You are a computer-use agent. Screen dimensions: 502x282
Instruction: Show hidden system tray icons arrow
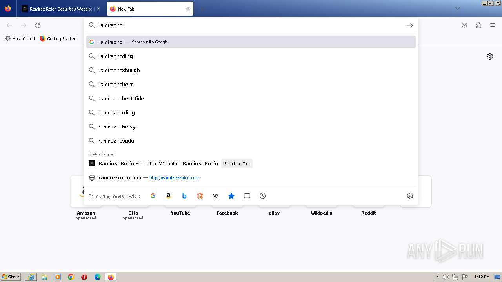pos(437,277)
